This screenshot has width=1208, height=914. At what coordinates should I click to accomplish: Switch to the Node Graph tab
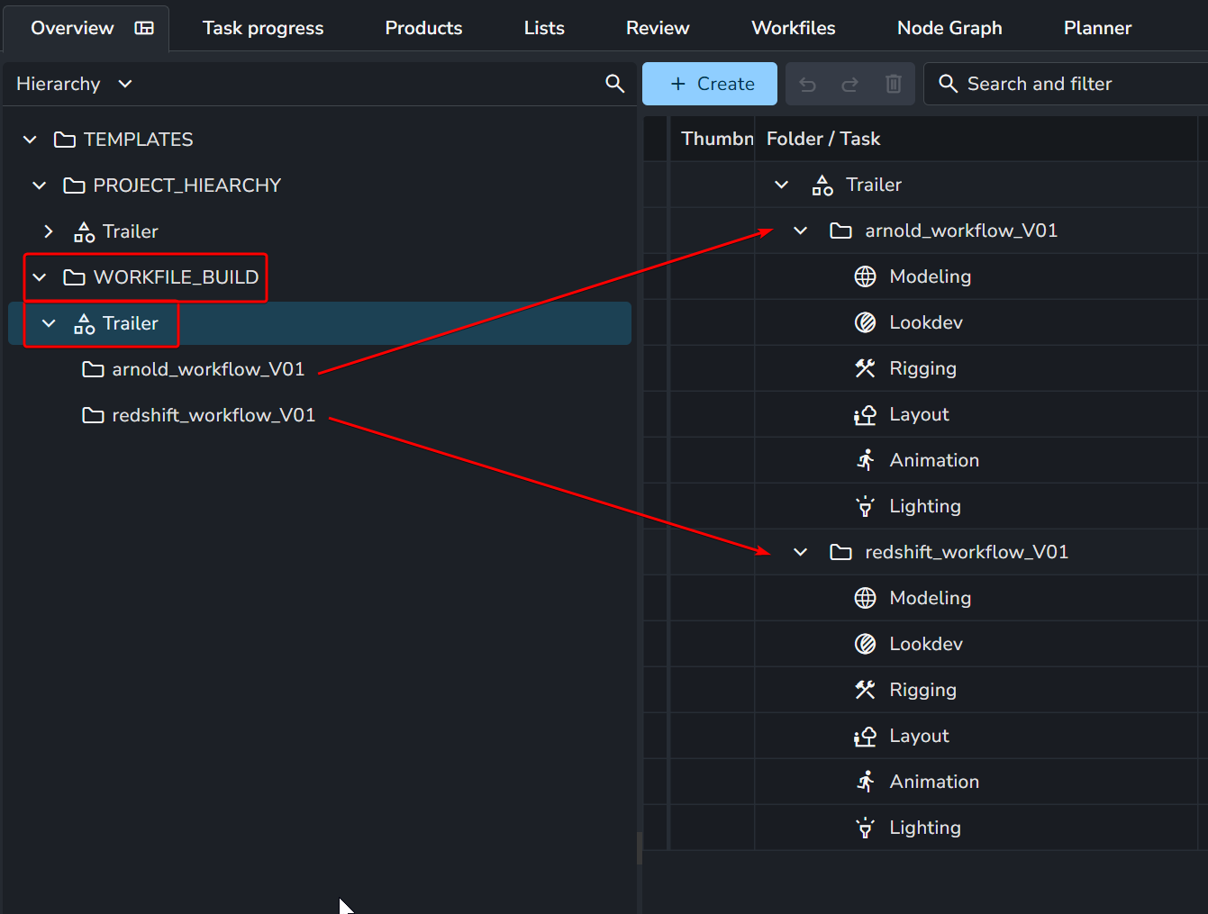point(949,28)
